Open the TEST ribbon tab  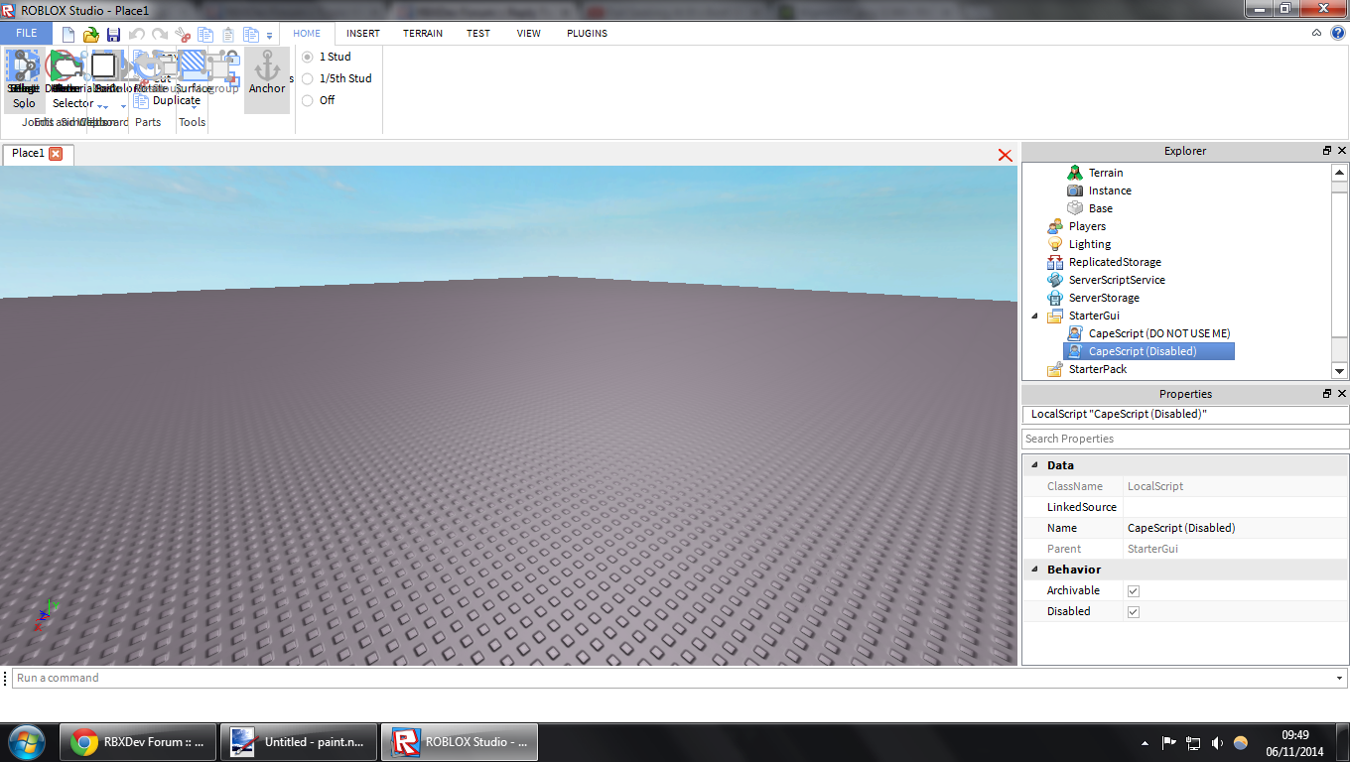tap(478, 34)
